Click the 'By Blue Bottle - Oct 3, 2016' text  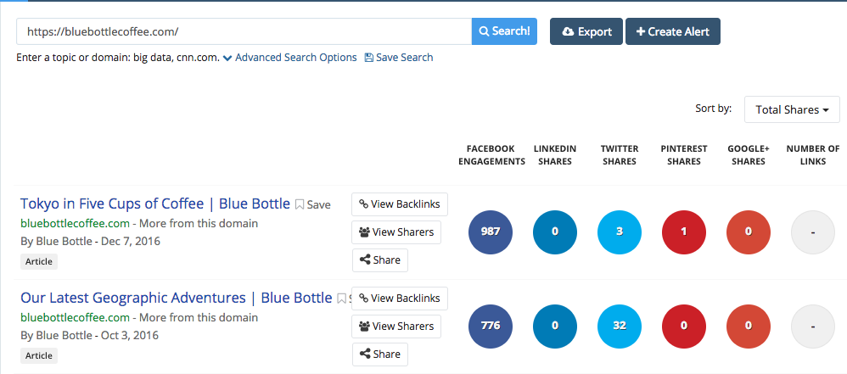point(90,335)
